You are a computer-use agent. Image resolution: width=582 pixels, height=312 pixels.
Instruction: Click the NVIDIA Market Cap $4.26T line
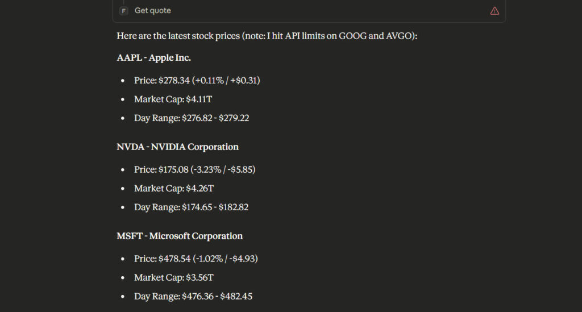tap(174, 188)
